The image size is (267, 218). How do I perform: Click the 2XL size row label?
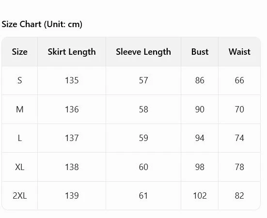click(19, 196)
